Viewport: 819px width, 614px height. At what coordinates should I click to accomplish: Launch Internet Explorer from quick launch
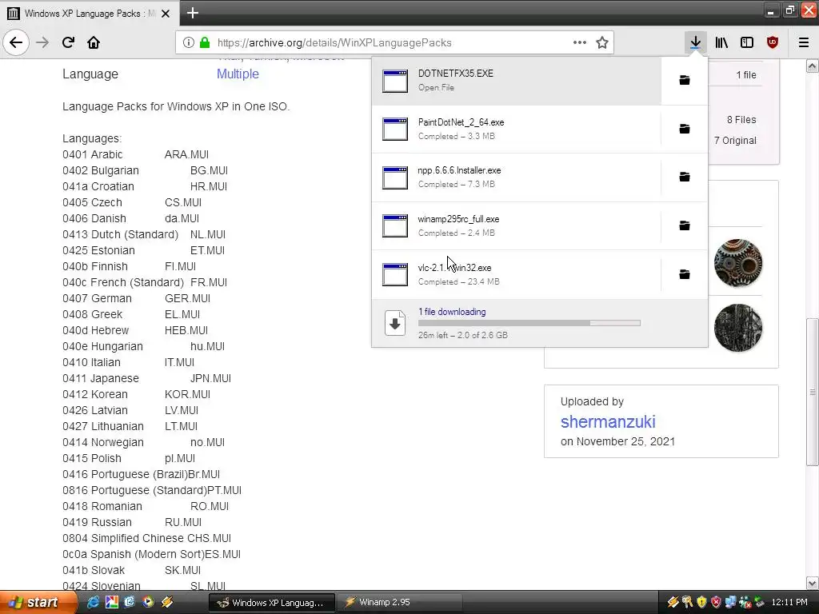click(x=93, y=602)
